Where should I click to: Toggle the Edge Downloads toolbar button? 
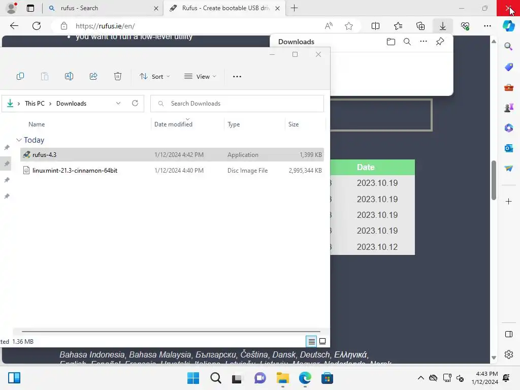[x=443, y=26]
